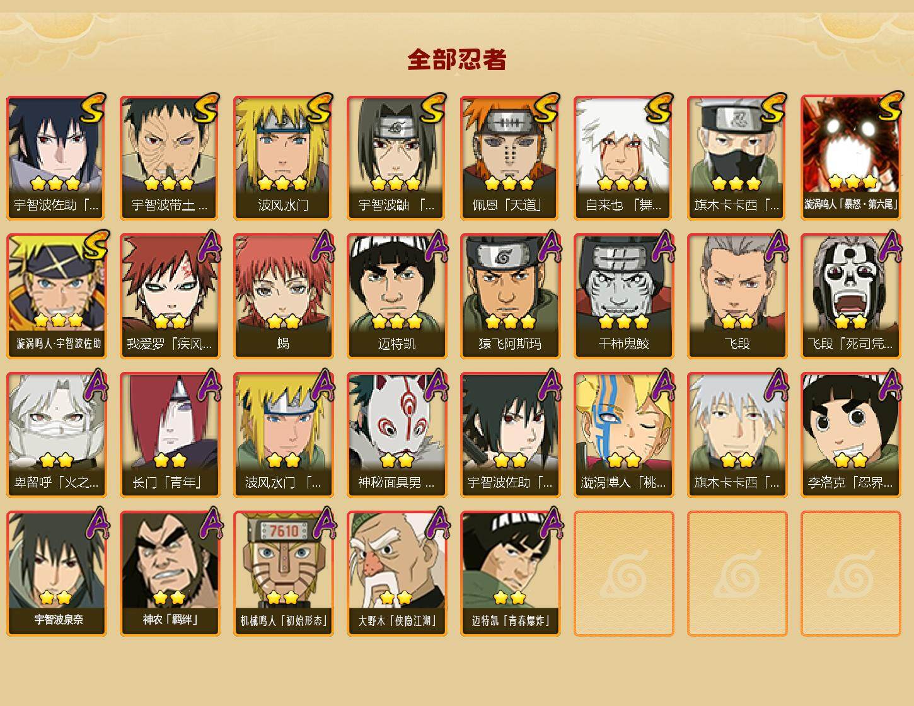Select the 机械鸣人「初始形态」 card
Image resolution: width=914 pixels, height=706 pixels.
283,573
